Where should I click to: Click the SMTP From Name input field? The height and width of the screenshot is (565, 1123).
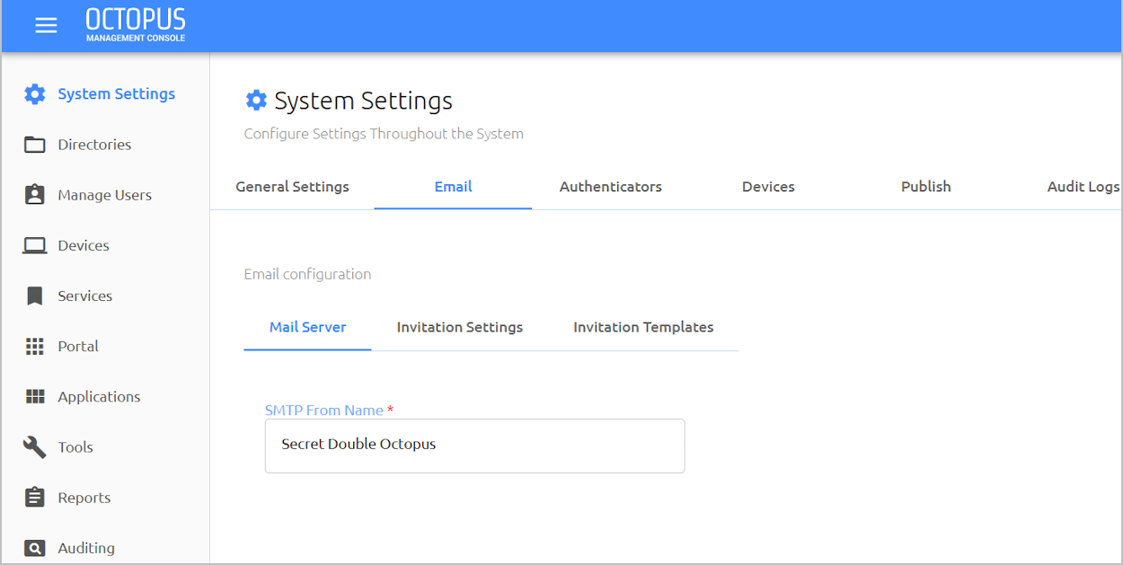tap(474, 446)
